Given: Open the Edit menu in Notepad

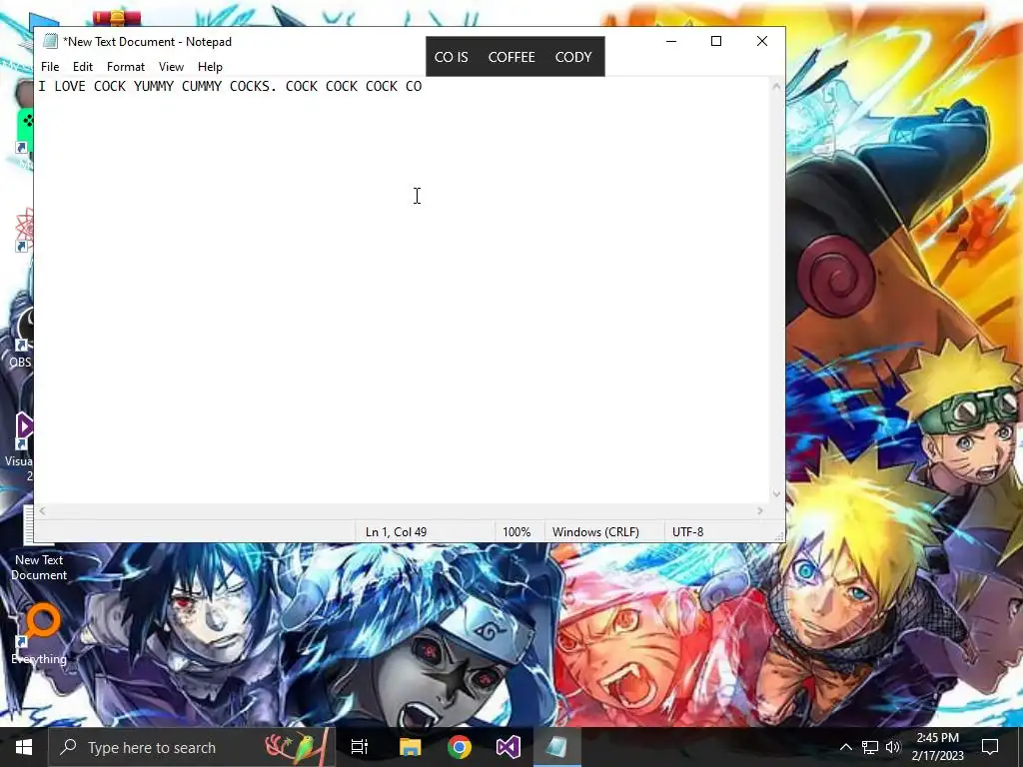Looking at the screenshot, I should (82, 67).
